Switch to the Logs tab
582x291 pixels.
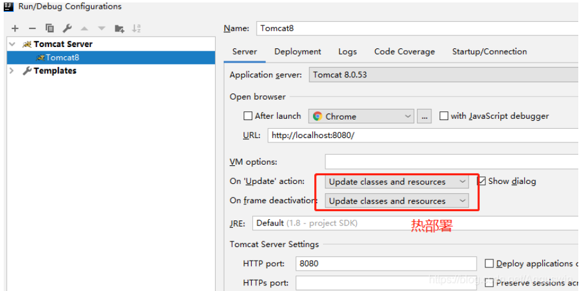pyautogui.click(x=348, y=52)
